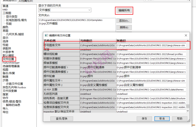This screenshot has height=127, width=196.
Task: Switch to the 文档属性(D) tab
Action: pyautogui.click(x=26, y=1)
